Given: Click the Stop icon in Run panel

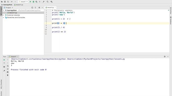Looking at the screenshot, I should (4, 63).
